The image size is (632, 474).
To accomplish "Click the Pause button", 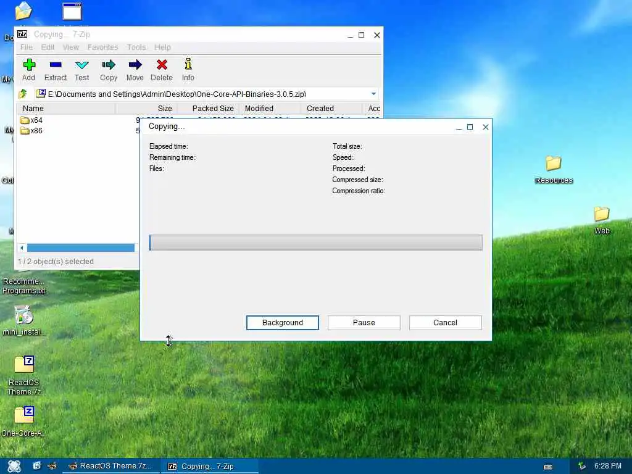I will 364,322.
